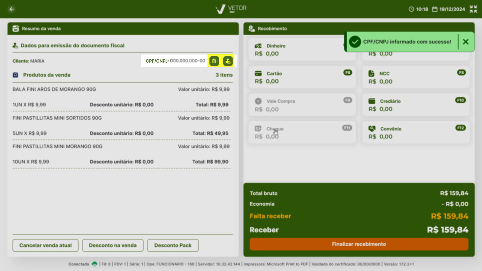Click Versão: 1.12.2+1 status entry
Image resolution: width=482 pixels, height=271 pixels.
pyautogui.click(x=399, y=264)
